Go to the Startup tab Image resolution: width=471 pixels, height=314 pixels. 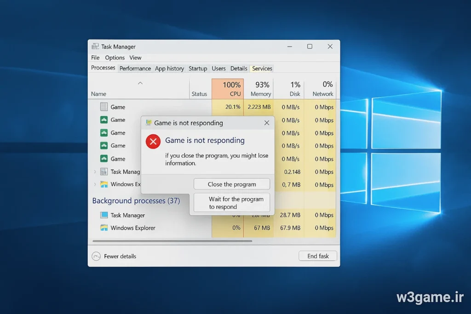(198, 69)
